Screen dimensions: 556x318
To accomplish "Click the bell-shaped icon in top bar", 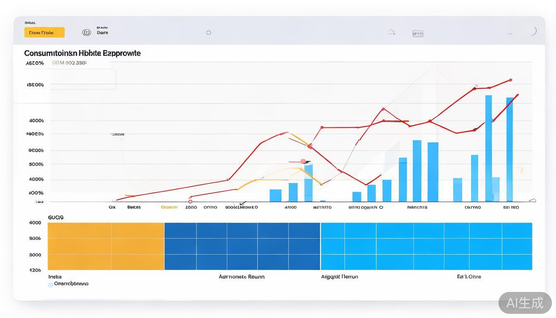I will point(391,32).
